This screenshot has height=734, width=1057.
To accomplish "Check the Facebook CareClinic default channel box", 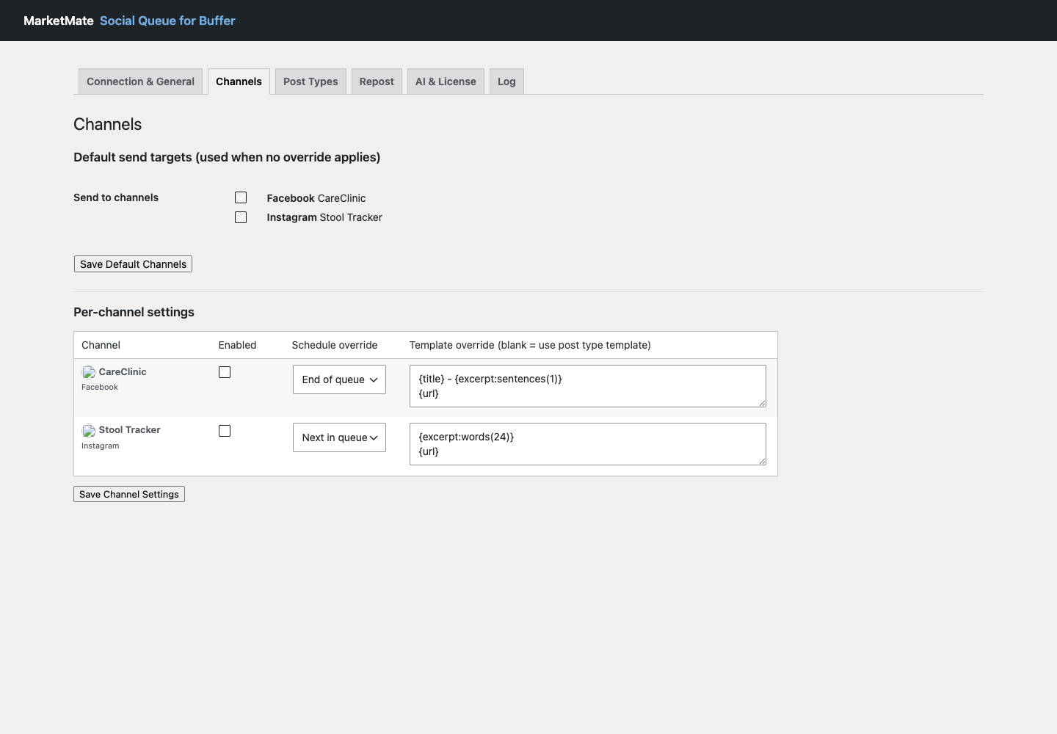I will pyautogui.click(x=241, y=197).
